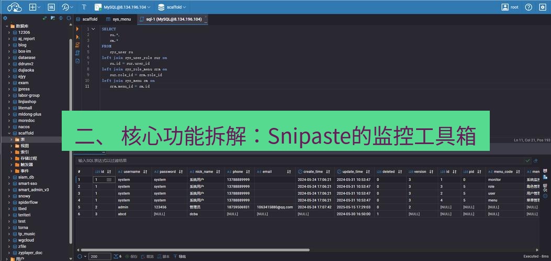Click the 1063415880@qq.com email cell
551x261 pixels.
click(275, 207)
